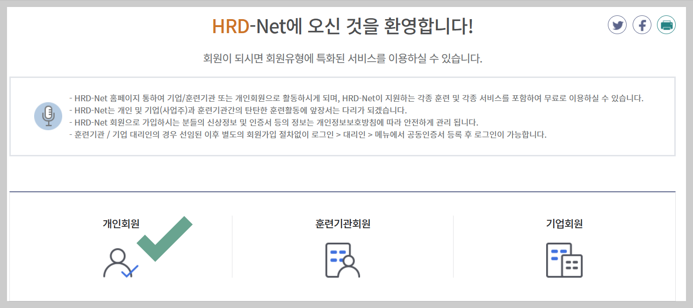Viewport: 693px width, 308px height.
Task: Click the 'HRD-Net에 오신 것을 환영합니다!' title
Action: click(x=343, y=26)
